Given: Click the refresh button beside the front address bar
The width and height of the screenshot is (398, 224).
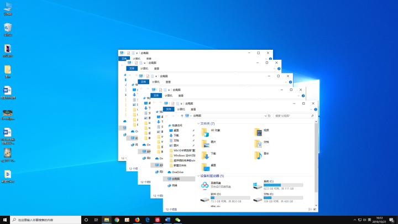Looking at the screenshot, I should pos(269,116).
